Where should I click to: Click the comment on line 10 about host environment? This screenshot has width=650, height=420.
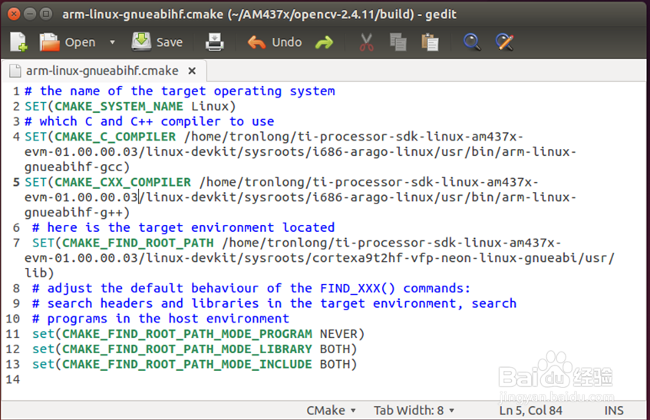pos(160,319)
